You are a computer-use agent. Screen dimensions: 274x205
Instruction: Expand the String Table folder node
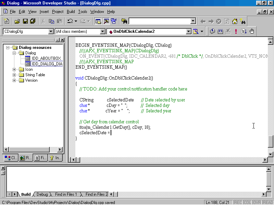pyautogui.click(x=14, y=75)
